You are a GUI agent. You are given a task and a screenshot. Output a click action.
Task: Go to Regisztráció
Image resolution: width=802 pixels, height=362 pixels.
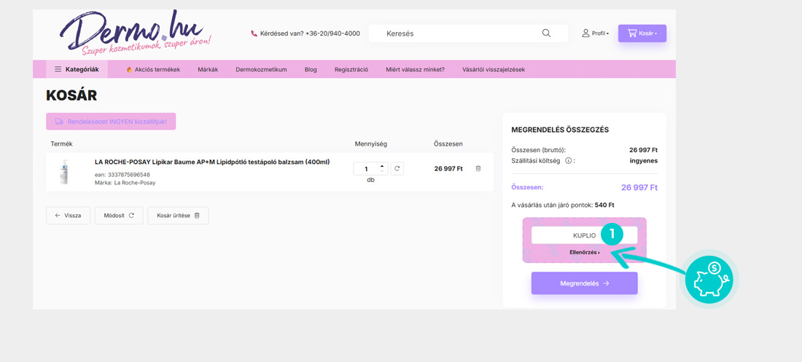(x=351, y=69)
